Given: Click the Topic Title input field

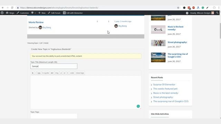Looking at the screenshot, I should [54, 66].
